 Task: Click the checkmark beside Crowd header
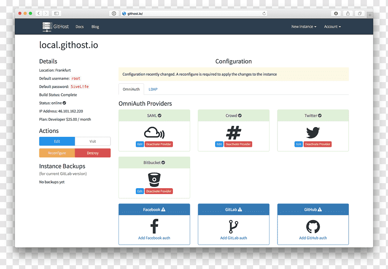pyautogui.click(x=240, y=115)
